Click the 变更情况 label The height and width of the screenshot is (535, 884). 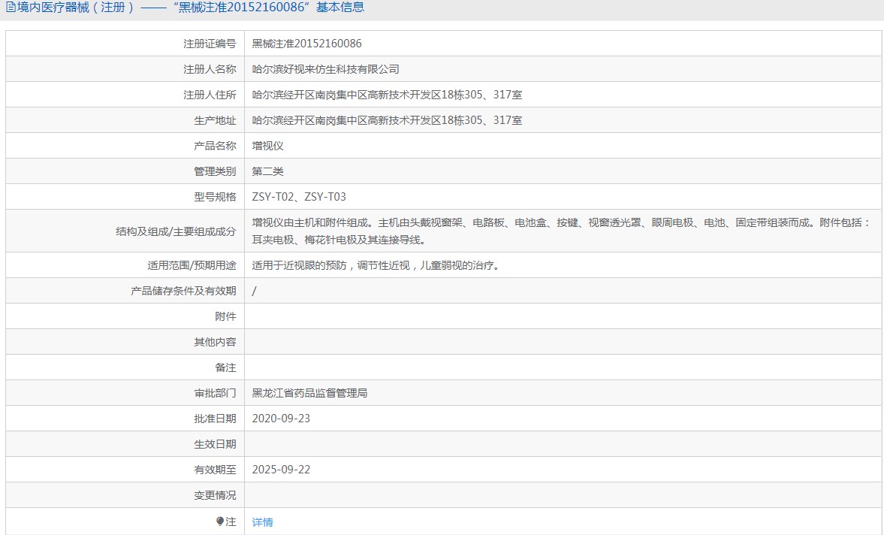pyautogui.click(x=215, y=495)
